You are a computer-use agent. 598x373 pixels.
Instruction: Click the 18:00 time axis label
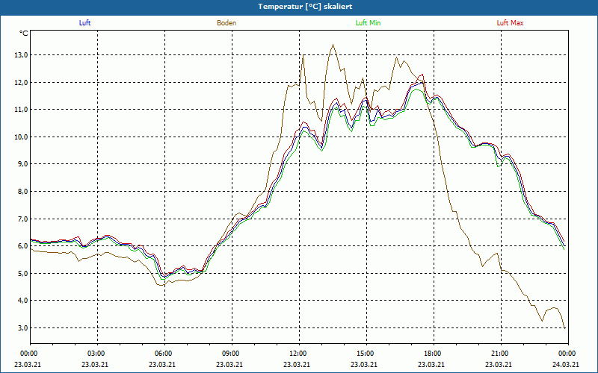434,354
